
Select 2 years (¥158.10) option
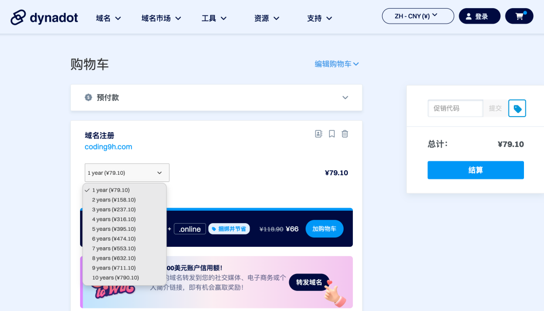click(x=114, y=200)
